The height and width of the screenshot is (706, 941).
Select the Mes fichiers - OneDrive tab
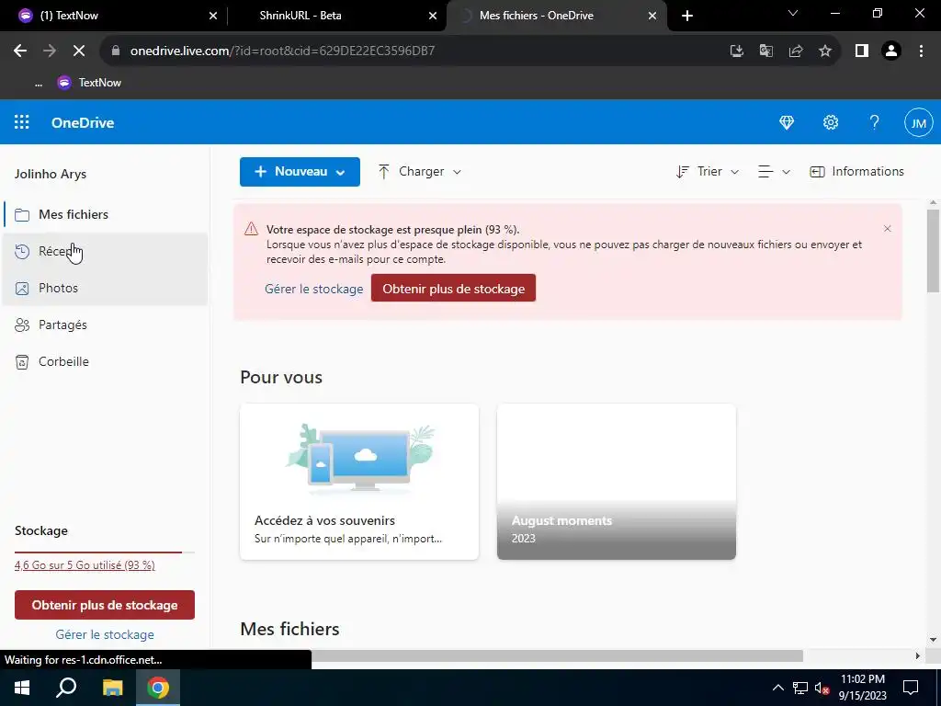[556, 16]
